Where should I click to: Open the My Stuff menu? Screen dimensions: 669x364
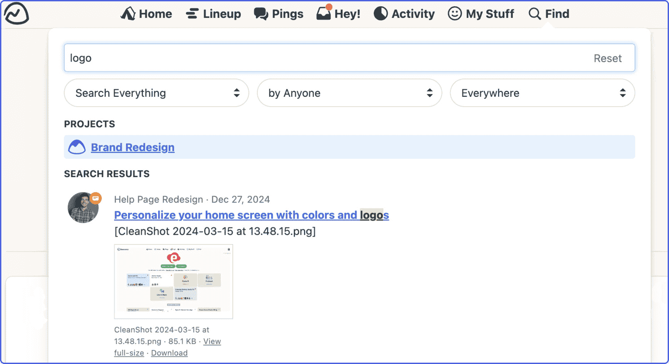click(x=481, y=14)
